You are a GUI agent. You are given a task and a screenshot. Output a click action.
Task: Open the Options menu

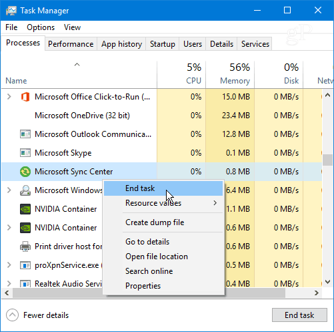coord(41,27)
